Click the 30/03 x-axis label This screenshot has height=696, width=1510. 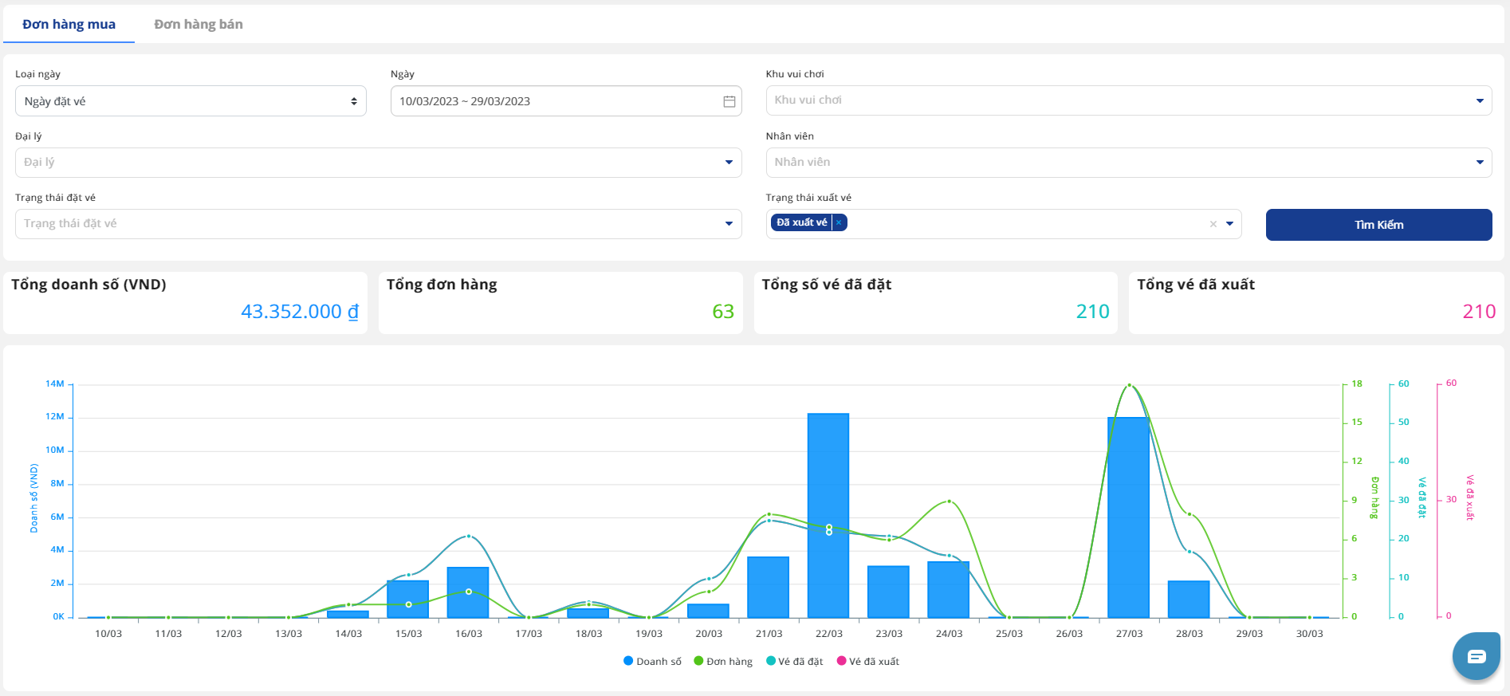(1309, 634)
